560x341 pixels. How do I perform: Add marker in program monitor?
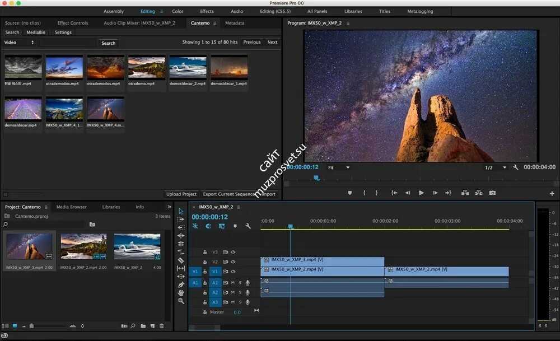point(349,193)
